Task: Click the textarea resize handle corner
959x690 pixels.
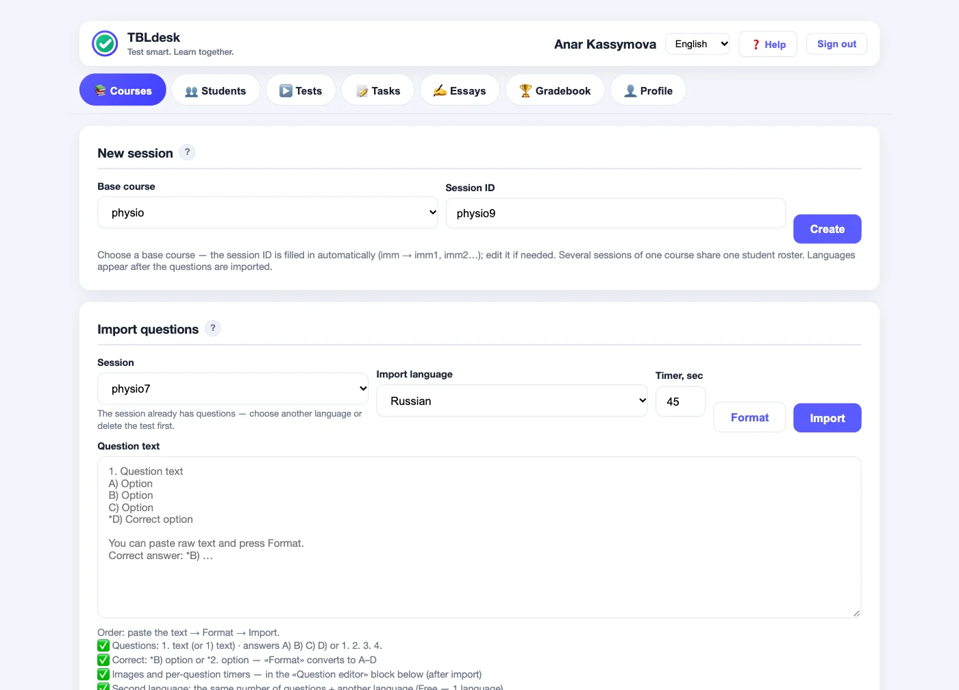Action: (x=856, y=613)
